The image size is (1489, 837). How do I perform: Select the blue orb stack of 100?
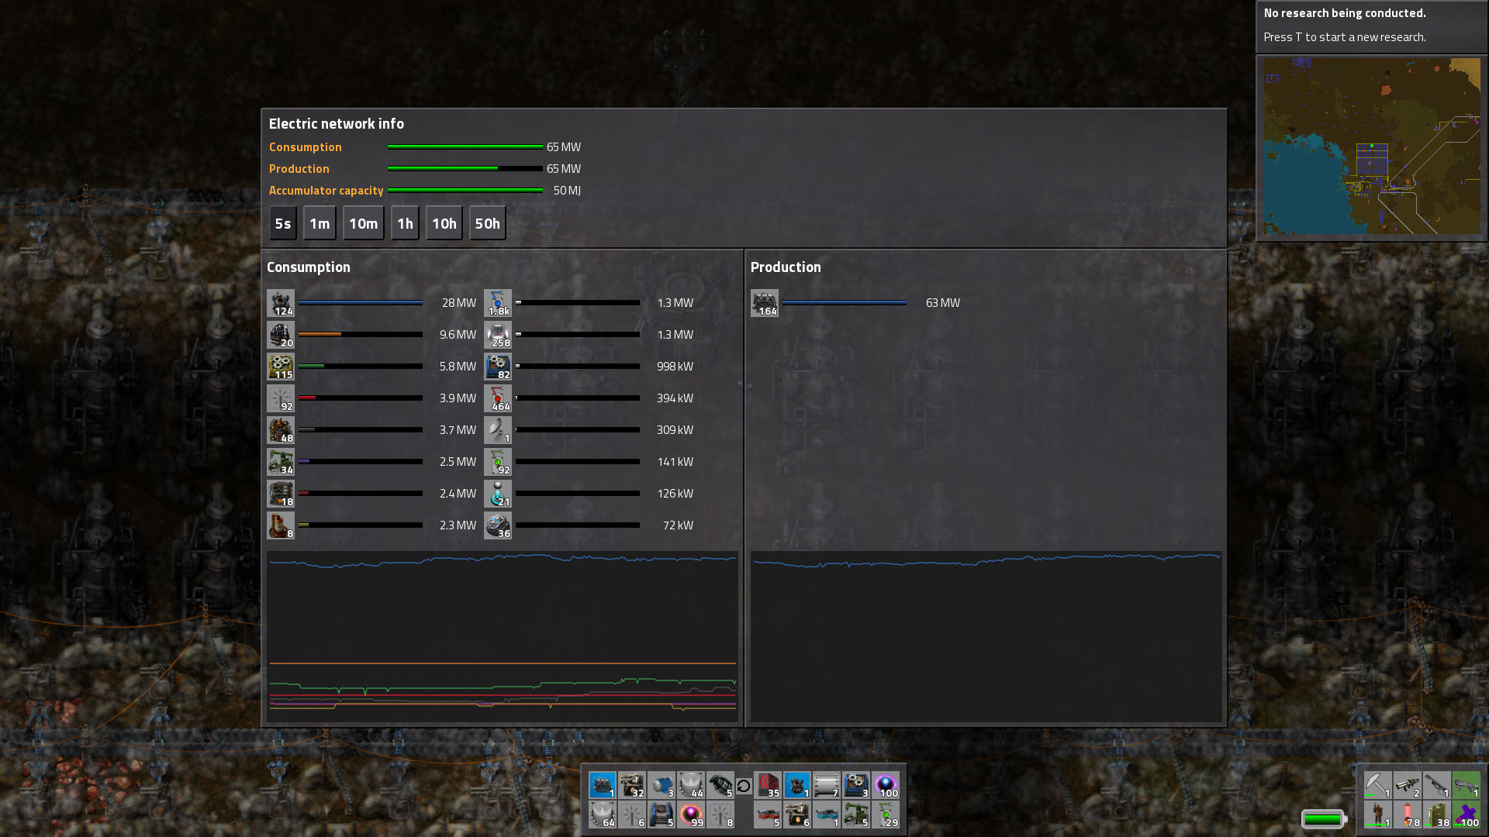886,785
